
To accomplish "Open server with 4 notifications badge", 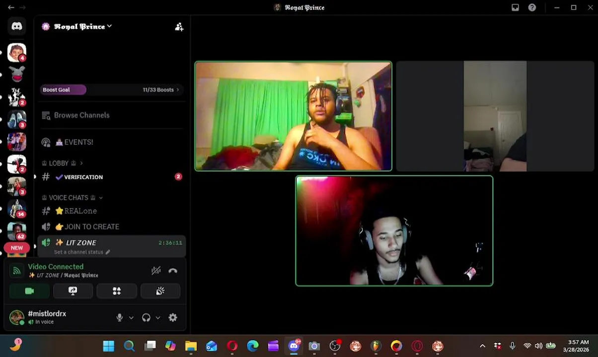I will 17,53.
